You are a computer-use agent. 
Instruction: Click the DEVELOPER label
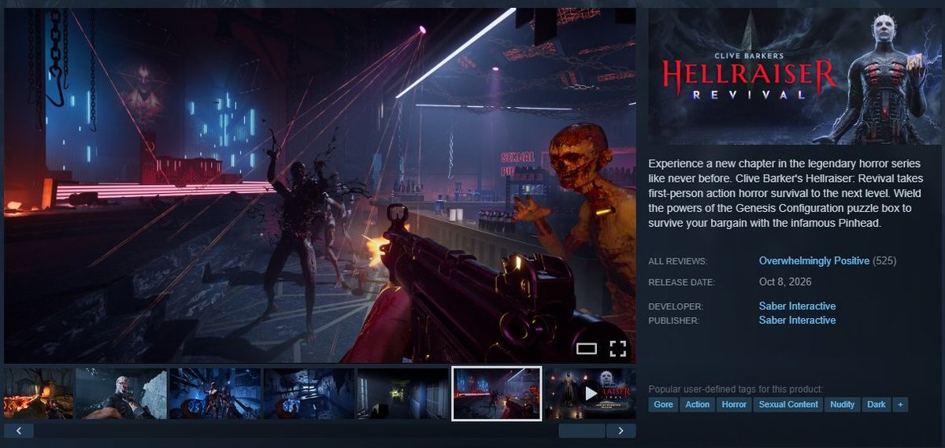coord(676,307)
